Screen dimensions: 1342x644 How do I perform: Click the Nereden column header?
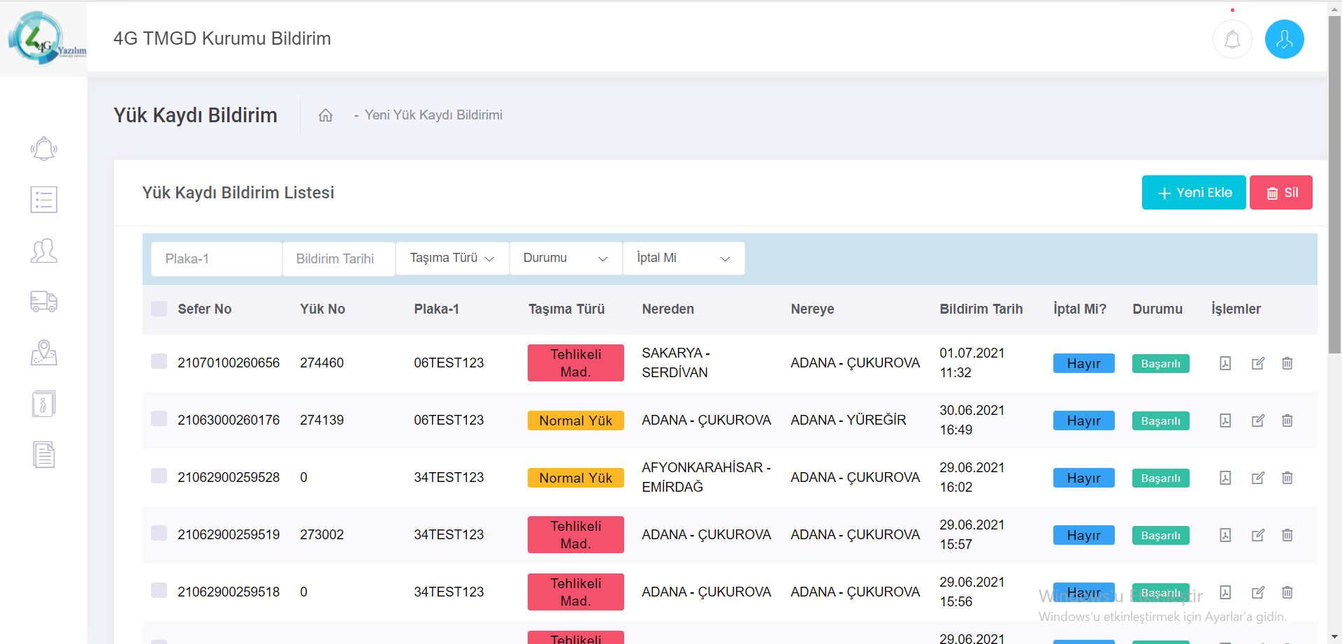(668, 309)
